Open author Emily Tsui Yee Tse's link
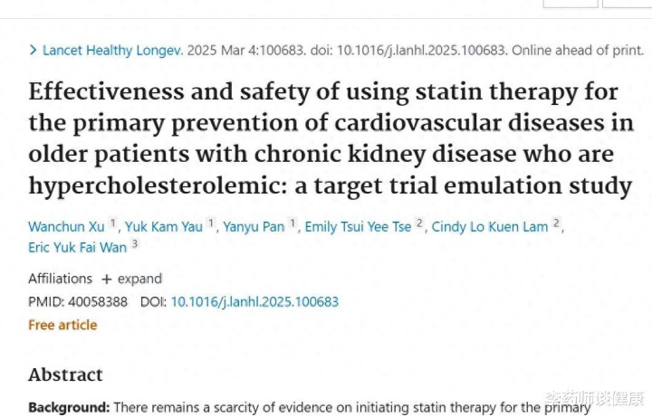The width and height of the screenshot is (652, 417). (x=358, y=227)
